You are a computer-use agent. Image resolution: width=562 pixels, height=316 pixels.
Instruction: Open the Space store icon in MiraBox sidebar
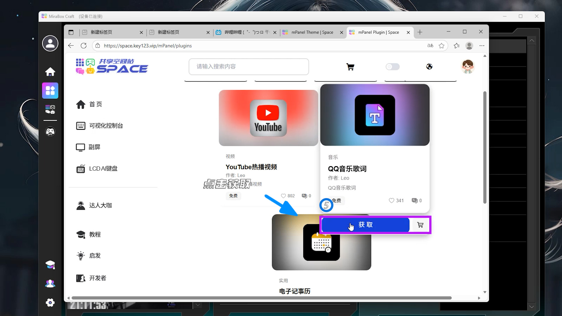[x=50, y=109]
